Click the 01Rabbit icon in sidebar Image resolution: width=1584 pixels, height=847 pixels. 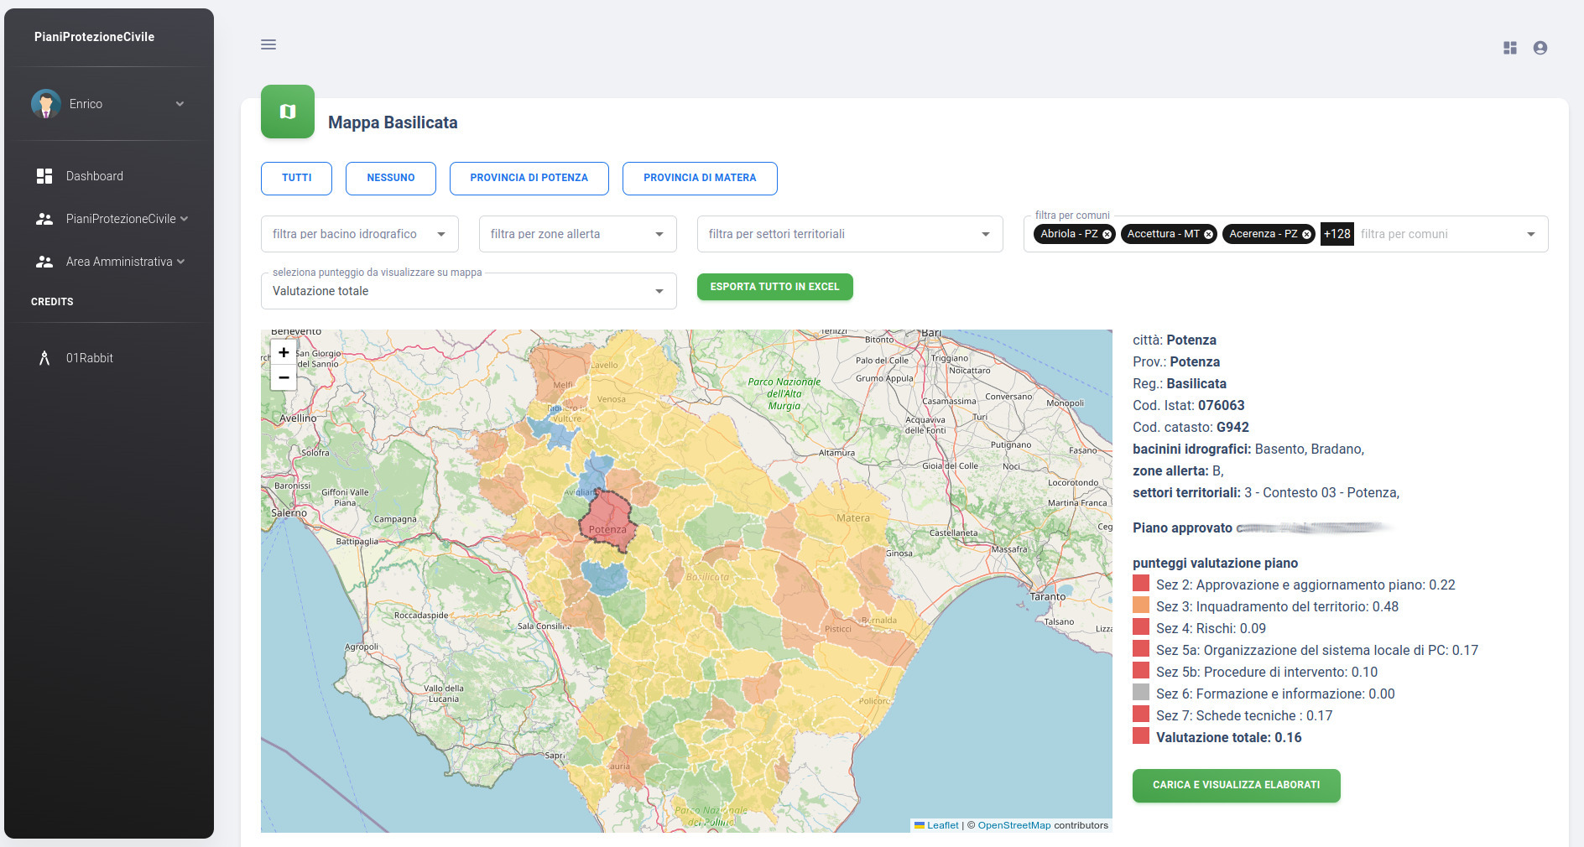(44, 358)
